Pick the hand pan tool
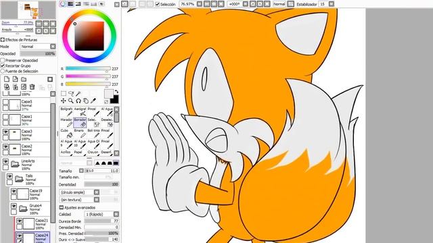The image size is (433, 243). (86, 101)
